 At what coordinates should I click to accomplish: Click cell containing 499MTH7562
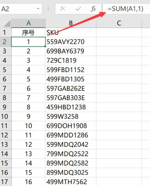71,182
